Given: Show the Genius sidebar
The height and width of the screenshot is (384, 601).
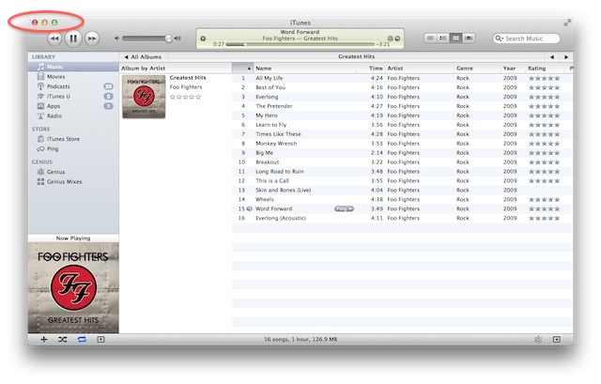Looking at the screenshot, I should (557, 340).
